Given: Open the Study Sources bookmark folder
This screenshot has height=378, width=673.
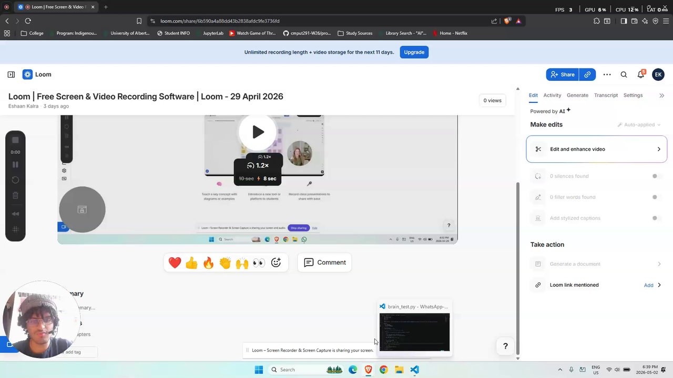Looking at the screenshot, I should (355, 33).
